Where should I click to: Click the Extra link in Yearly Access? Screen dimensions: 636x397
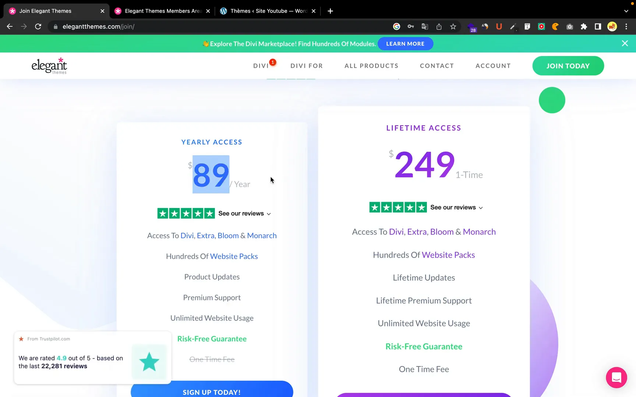[205, 236]
